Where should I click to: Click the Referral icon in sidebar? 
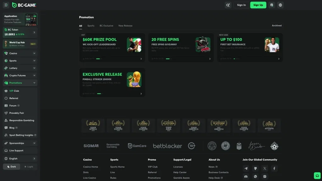(6, 98)
